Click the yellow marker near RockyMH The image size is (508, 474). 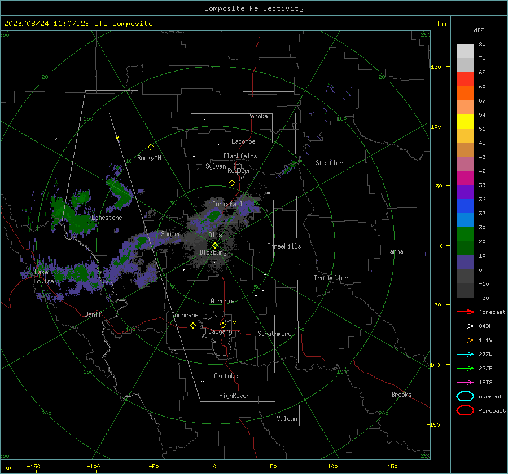(x=151, y=147)
